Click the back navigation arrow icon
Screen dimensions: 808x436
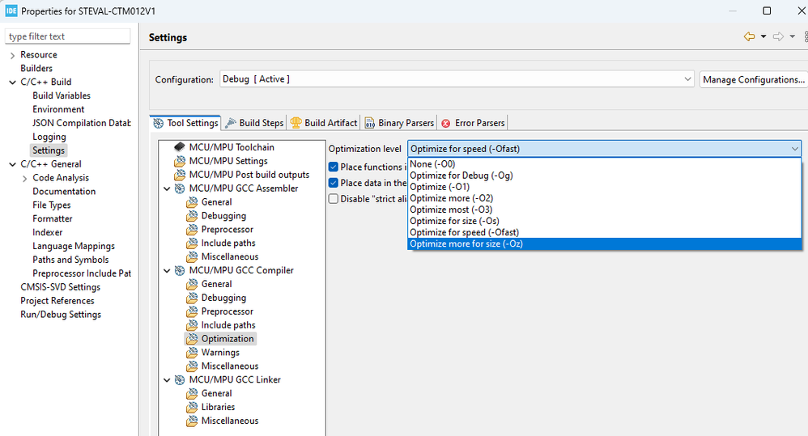tap(749, 37)
